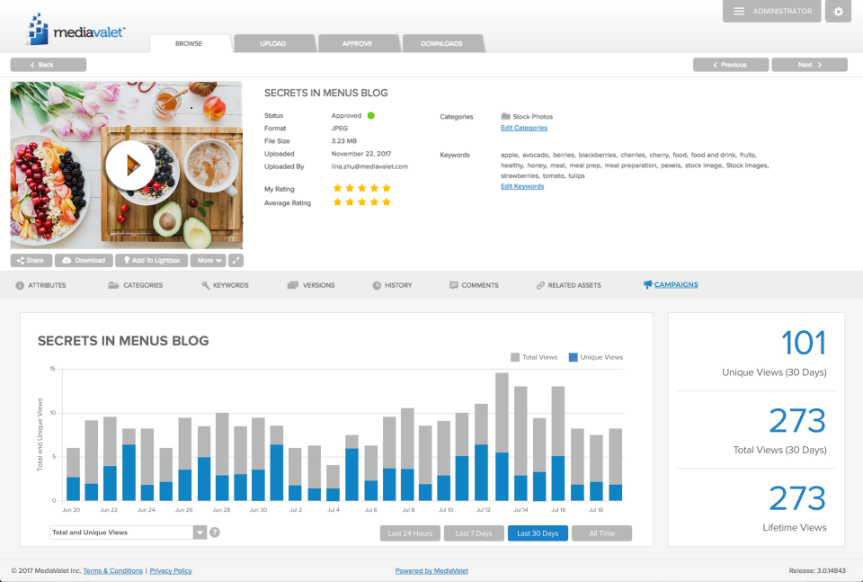Open the Attributes section
Screen dimensions: 863x582
[x=40, y=285]
